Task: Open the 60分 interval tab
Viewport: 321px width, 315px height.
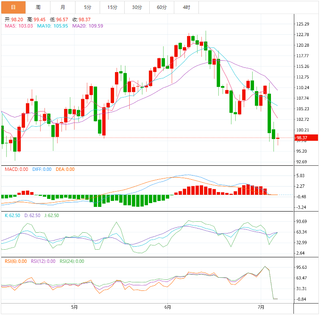Action: click(x=162, y=7)
